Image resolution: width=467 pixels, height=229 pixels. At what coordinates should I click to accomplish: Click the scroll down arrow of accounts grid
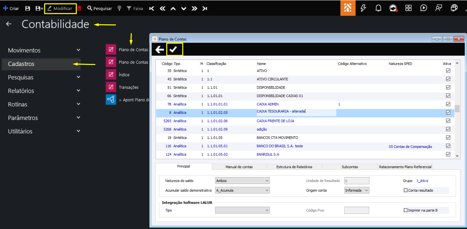point(457,156)
